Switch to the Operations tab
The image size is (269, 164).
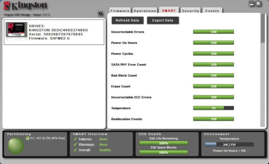145,11
